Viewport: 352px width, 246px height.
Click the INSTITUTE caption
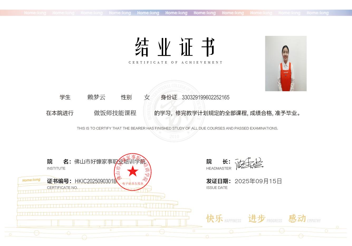tap(56, 168)
